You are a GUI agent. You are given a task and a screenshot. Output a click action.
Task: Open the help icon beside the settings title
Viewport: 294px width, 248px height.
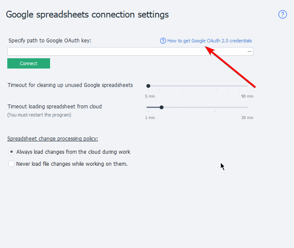point(282,15)
